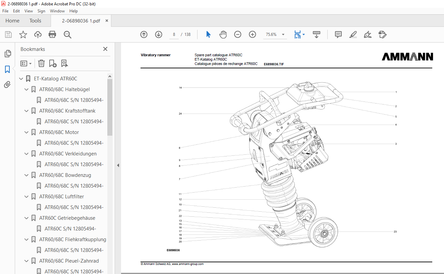Select the ET-Katalog ATR60C root bookmark
This screenshot has width=444, height=274.
(x=55, y=79)
